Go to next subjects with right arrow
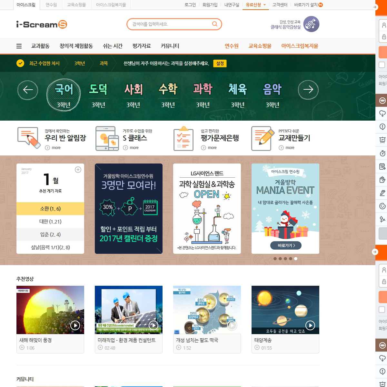Viewport: 387px width, 387px height. [308, 90]
